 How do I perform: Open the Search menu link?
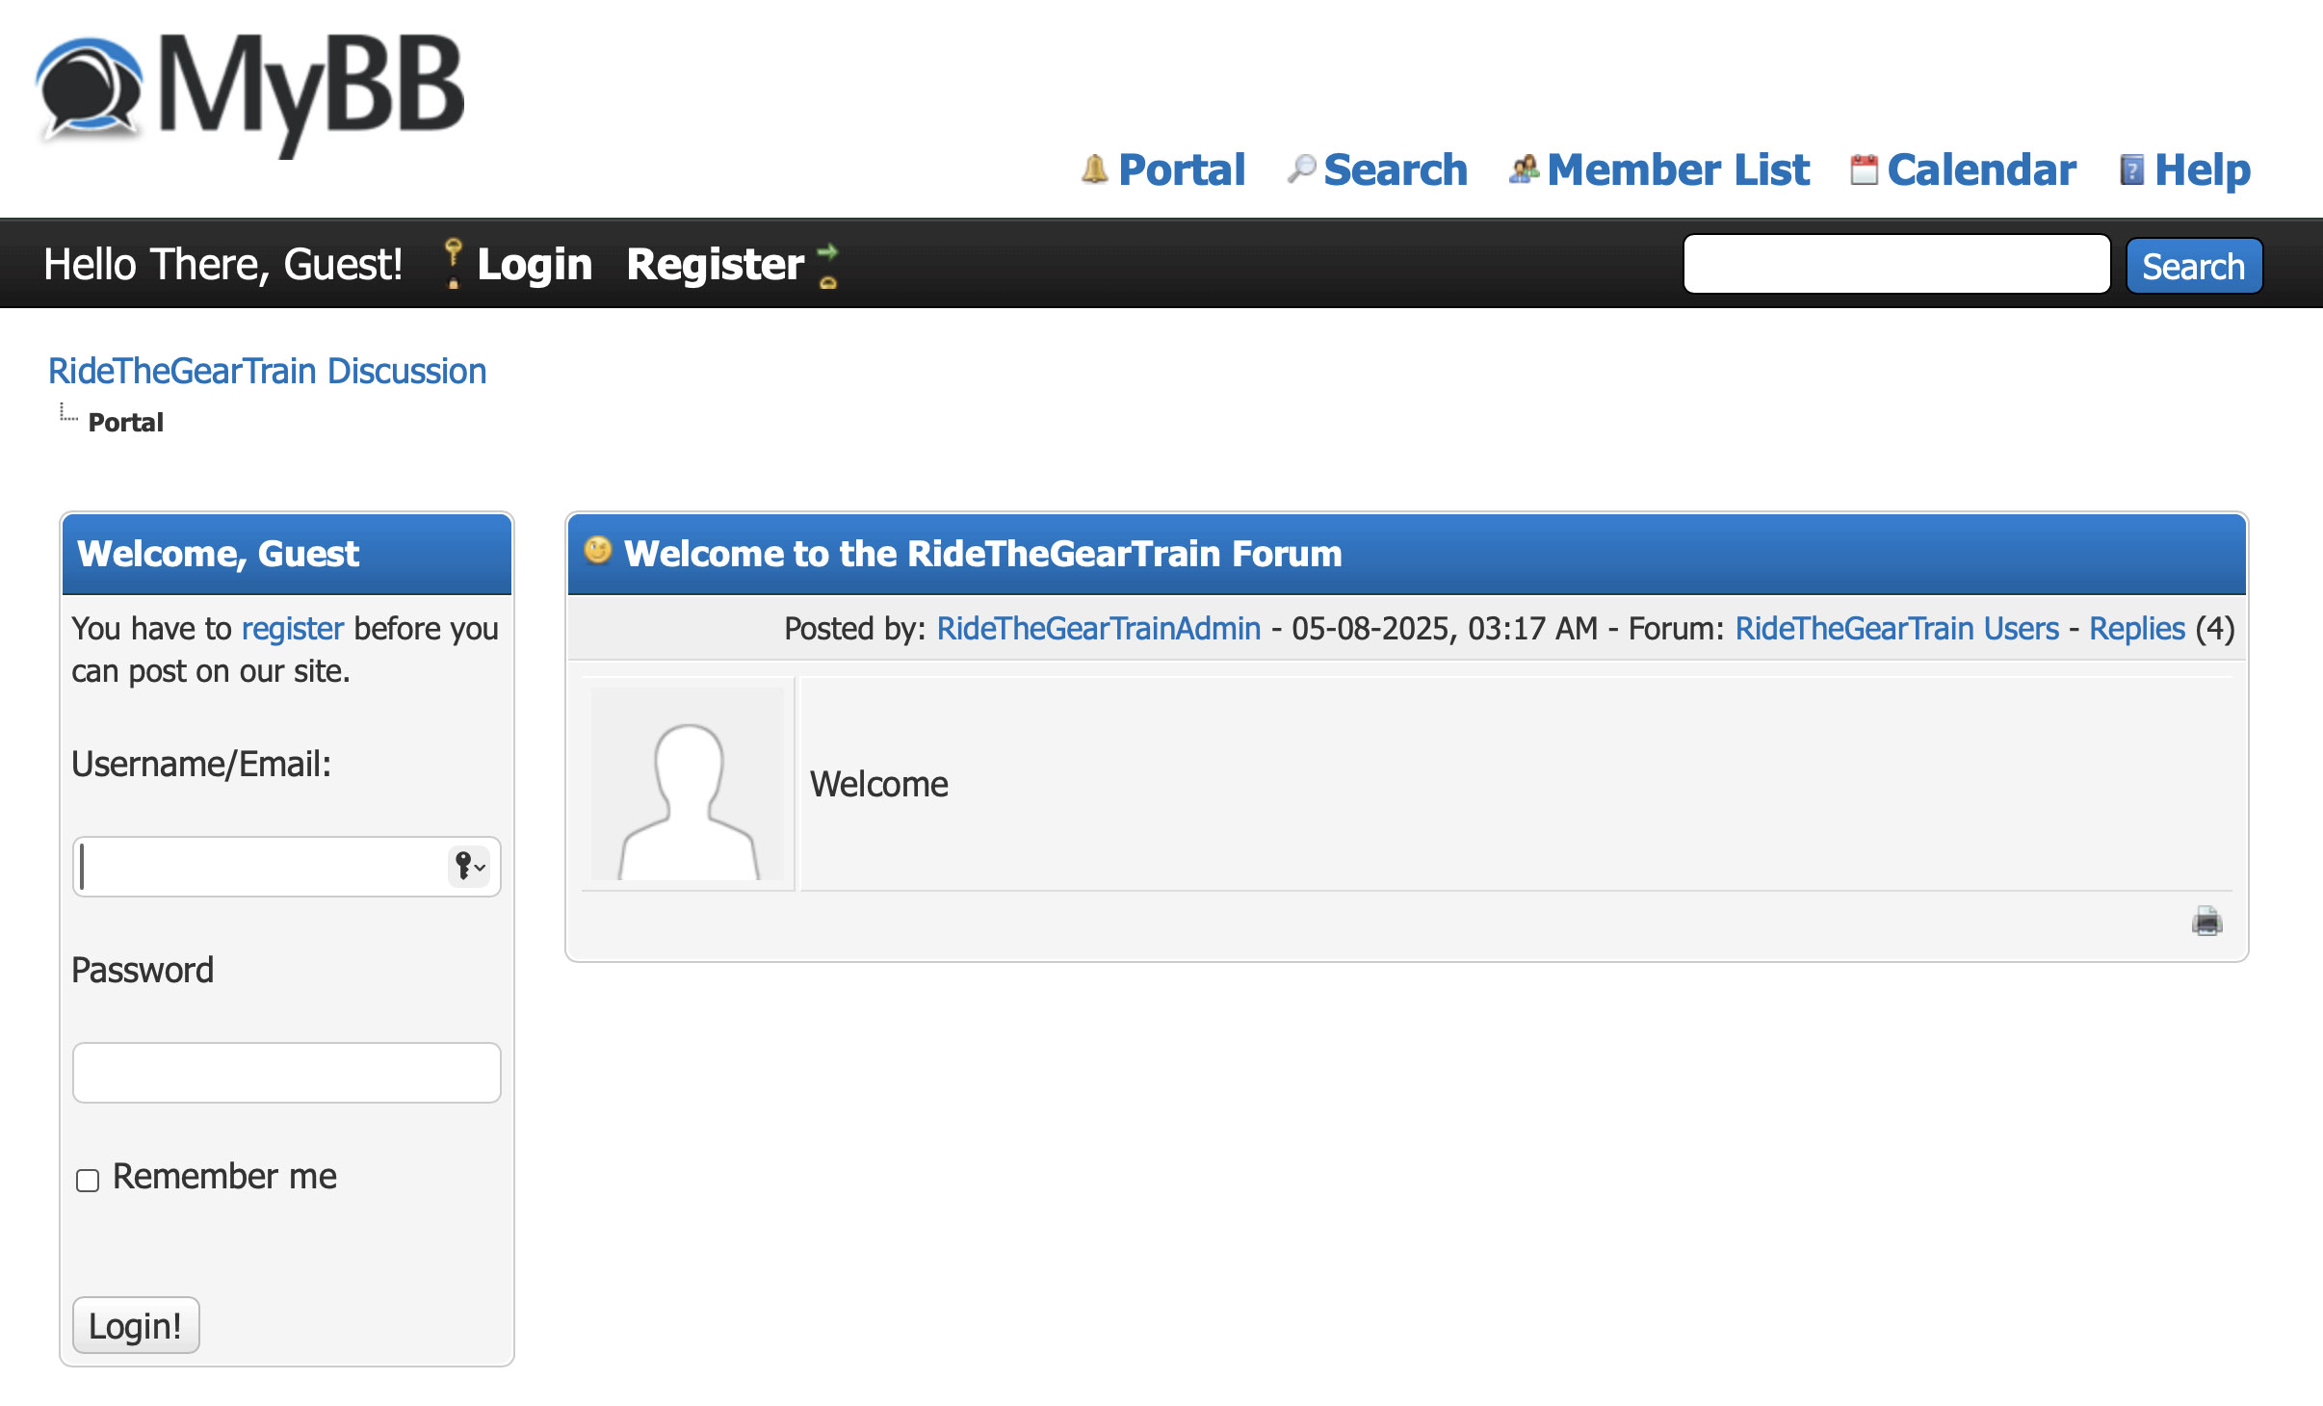pos(1396,169)
